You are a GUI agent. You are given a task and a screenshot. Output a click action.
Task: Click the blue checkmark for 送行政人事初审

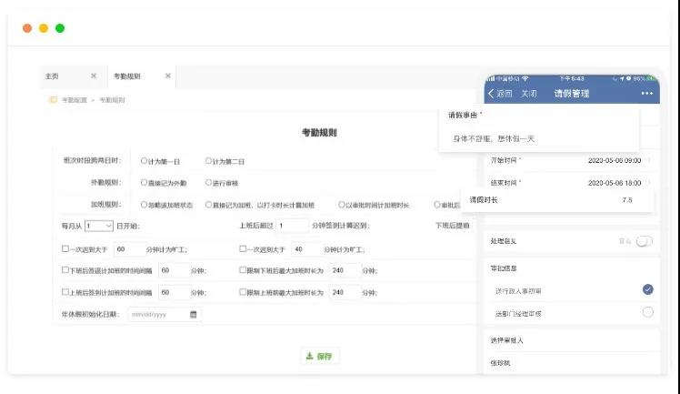(647, 289)
